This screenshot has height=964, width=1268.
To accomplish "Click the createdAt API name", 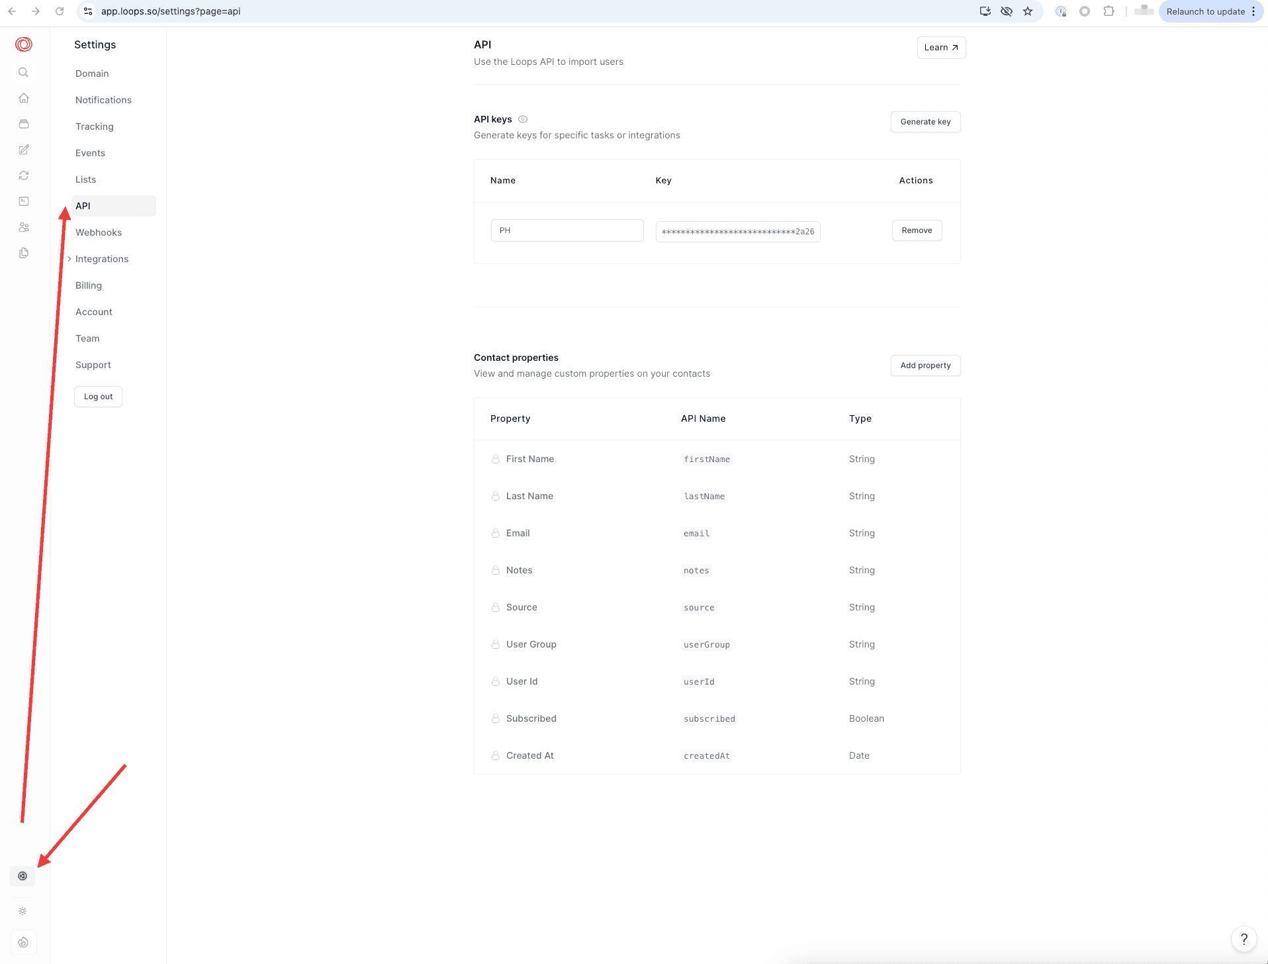I will [707, 755].
